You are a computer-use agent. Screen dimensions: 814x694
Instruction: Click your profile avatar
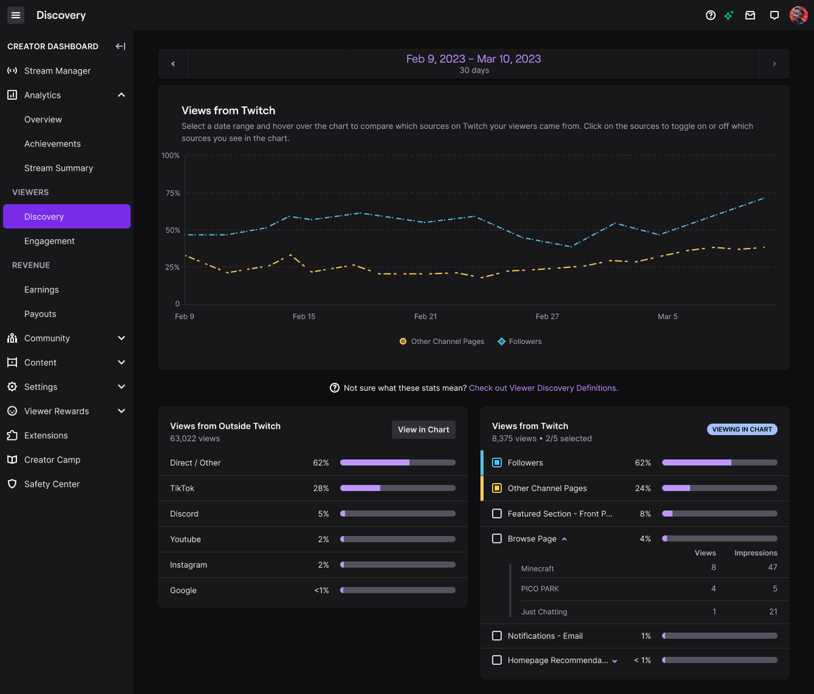coord(798,15)
